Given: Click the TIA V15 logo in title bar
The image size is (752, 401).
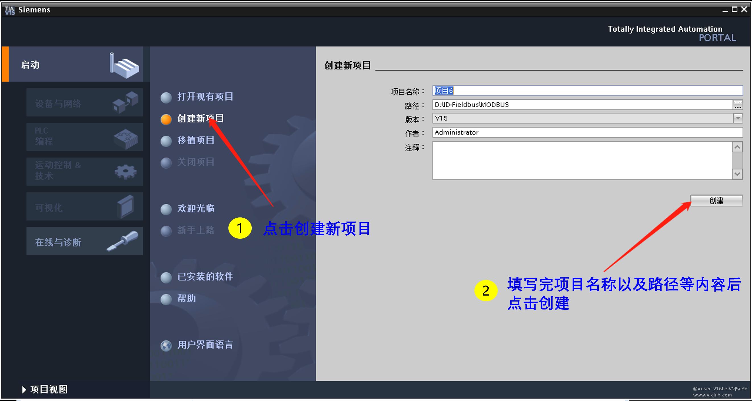Looking at the screenshot, I should tap(10, 10).
